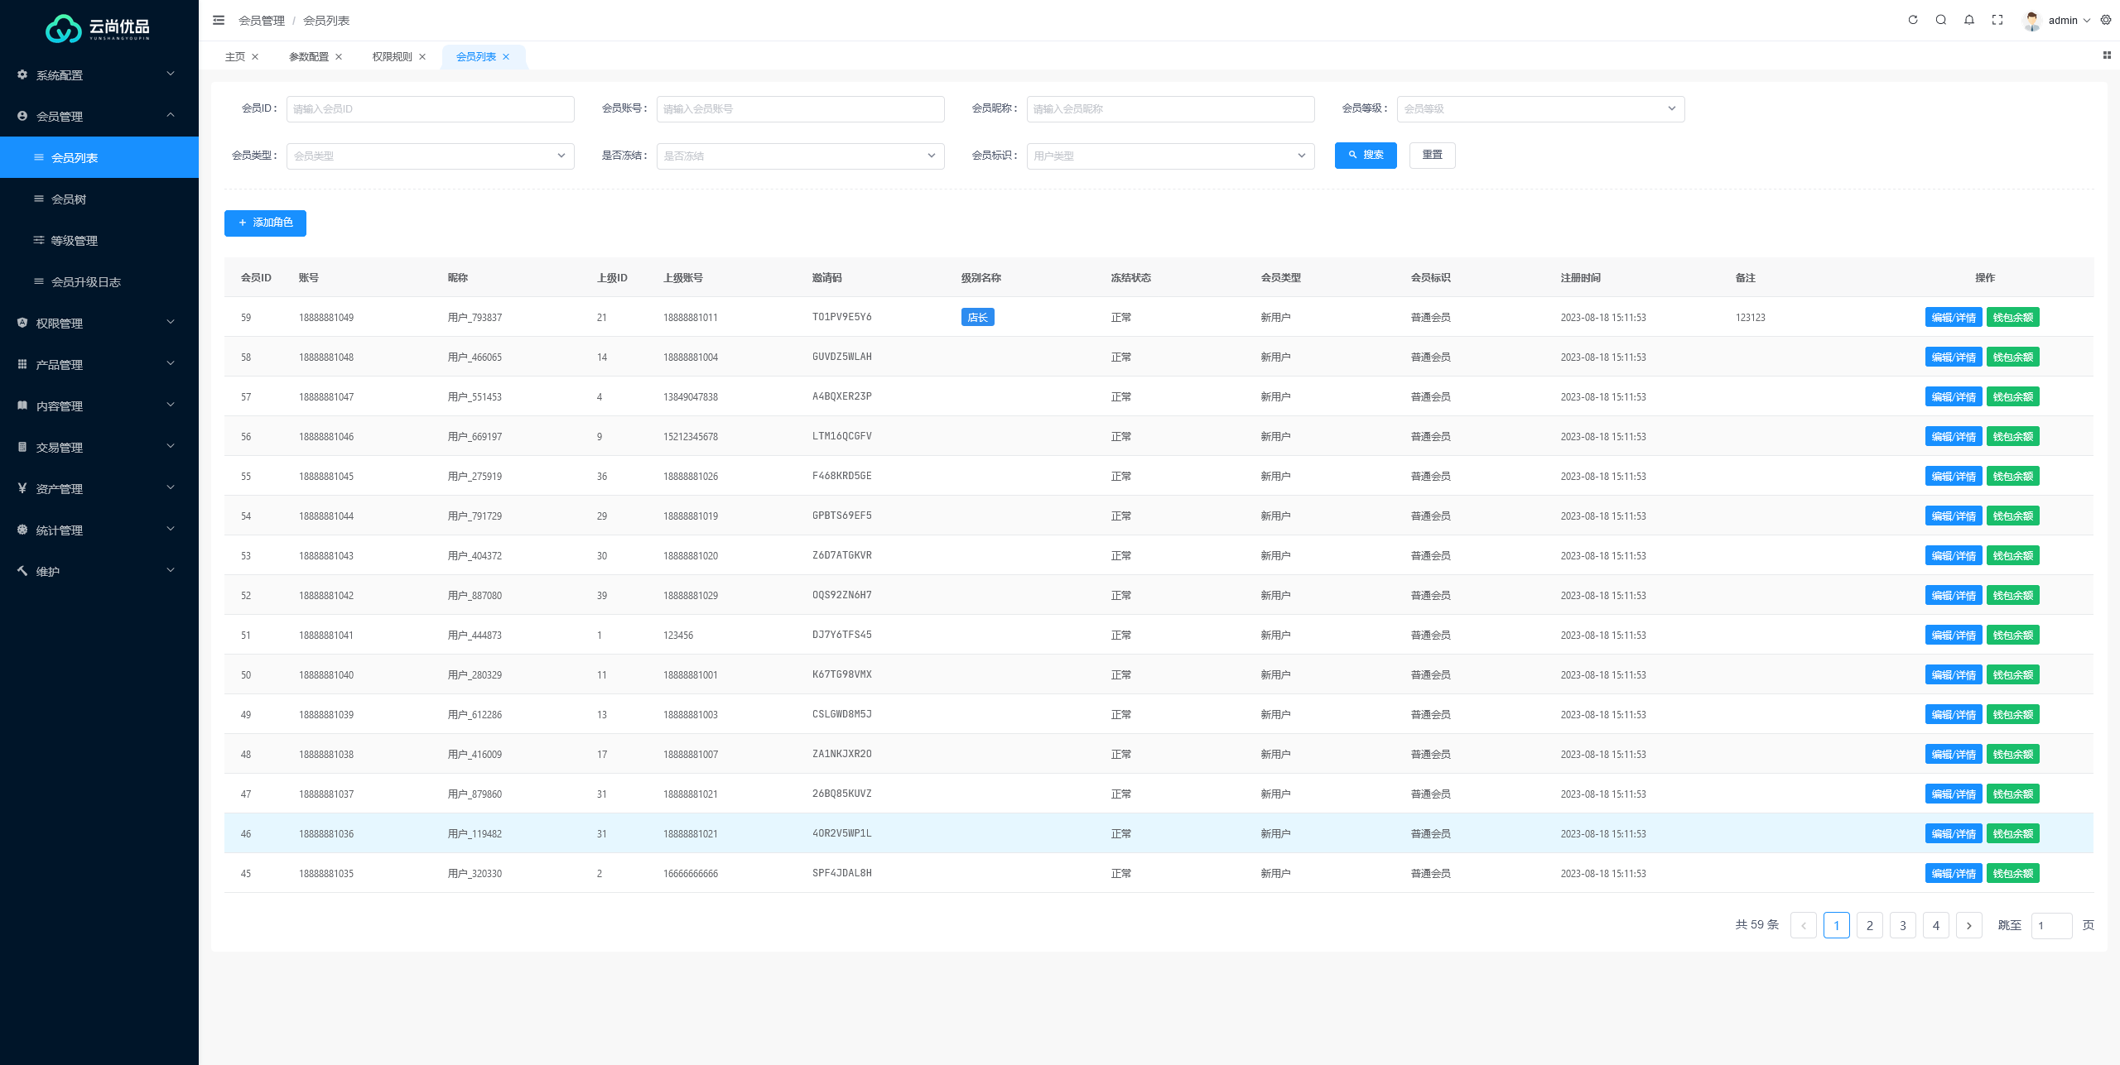
Task: Click 编辑/详情 for member 52
Action: coord(1954,595)
